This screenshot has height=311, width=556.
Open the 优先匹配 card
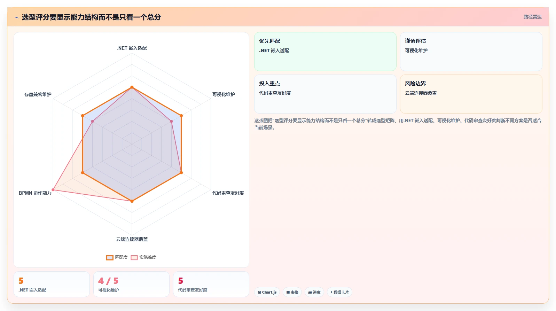pos(325,52)
